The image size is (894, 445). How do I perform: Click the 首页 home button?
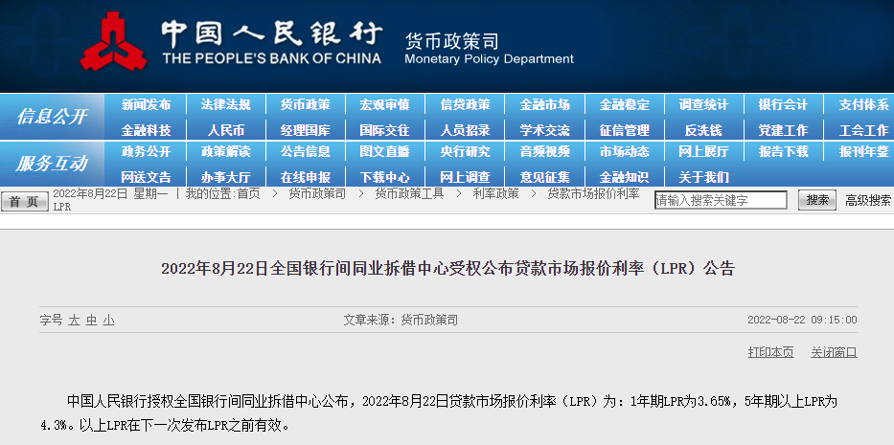click(x=25, y=202)
